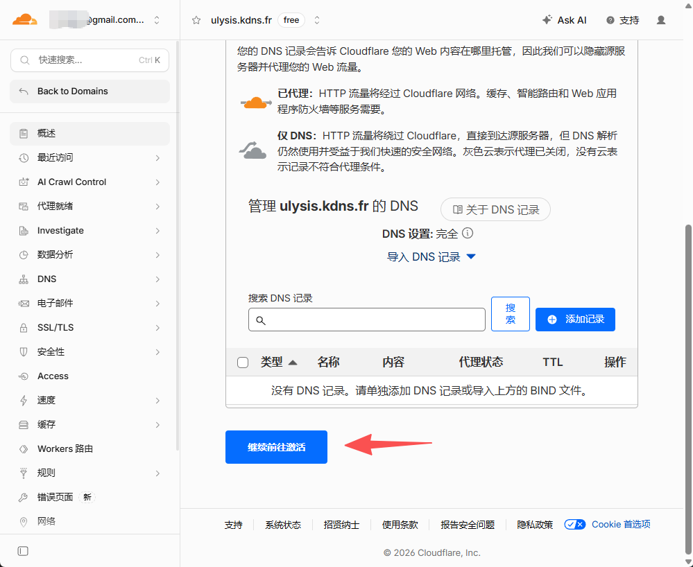Open 关于 DNS 记录 documentation

tap(495, 209)
